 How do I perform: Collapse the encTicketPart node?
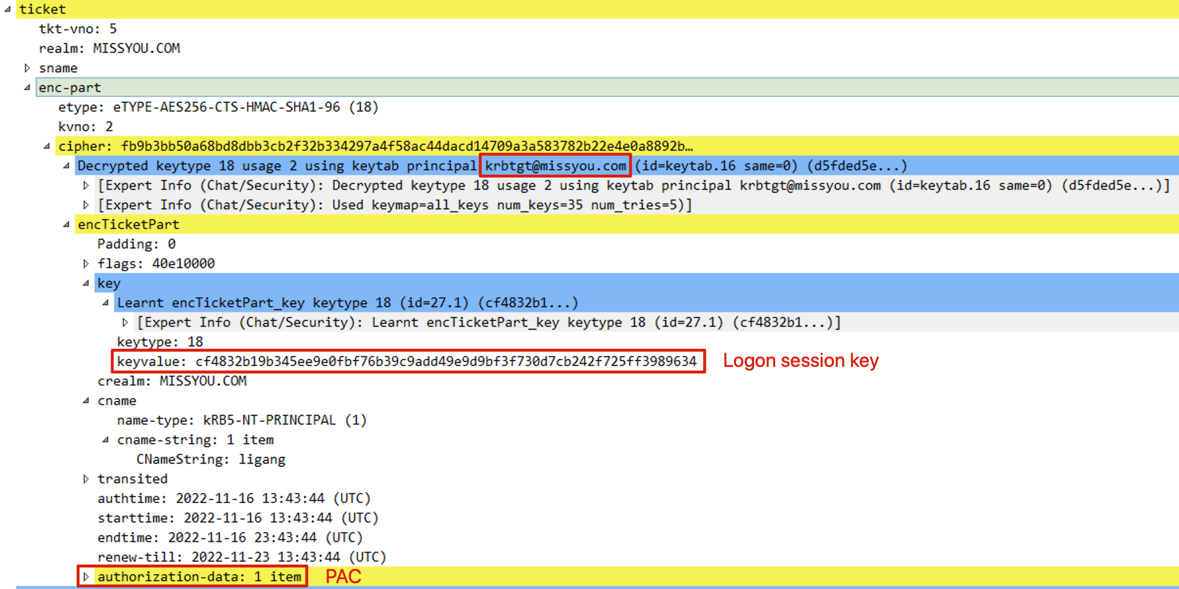[67, 225]
